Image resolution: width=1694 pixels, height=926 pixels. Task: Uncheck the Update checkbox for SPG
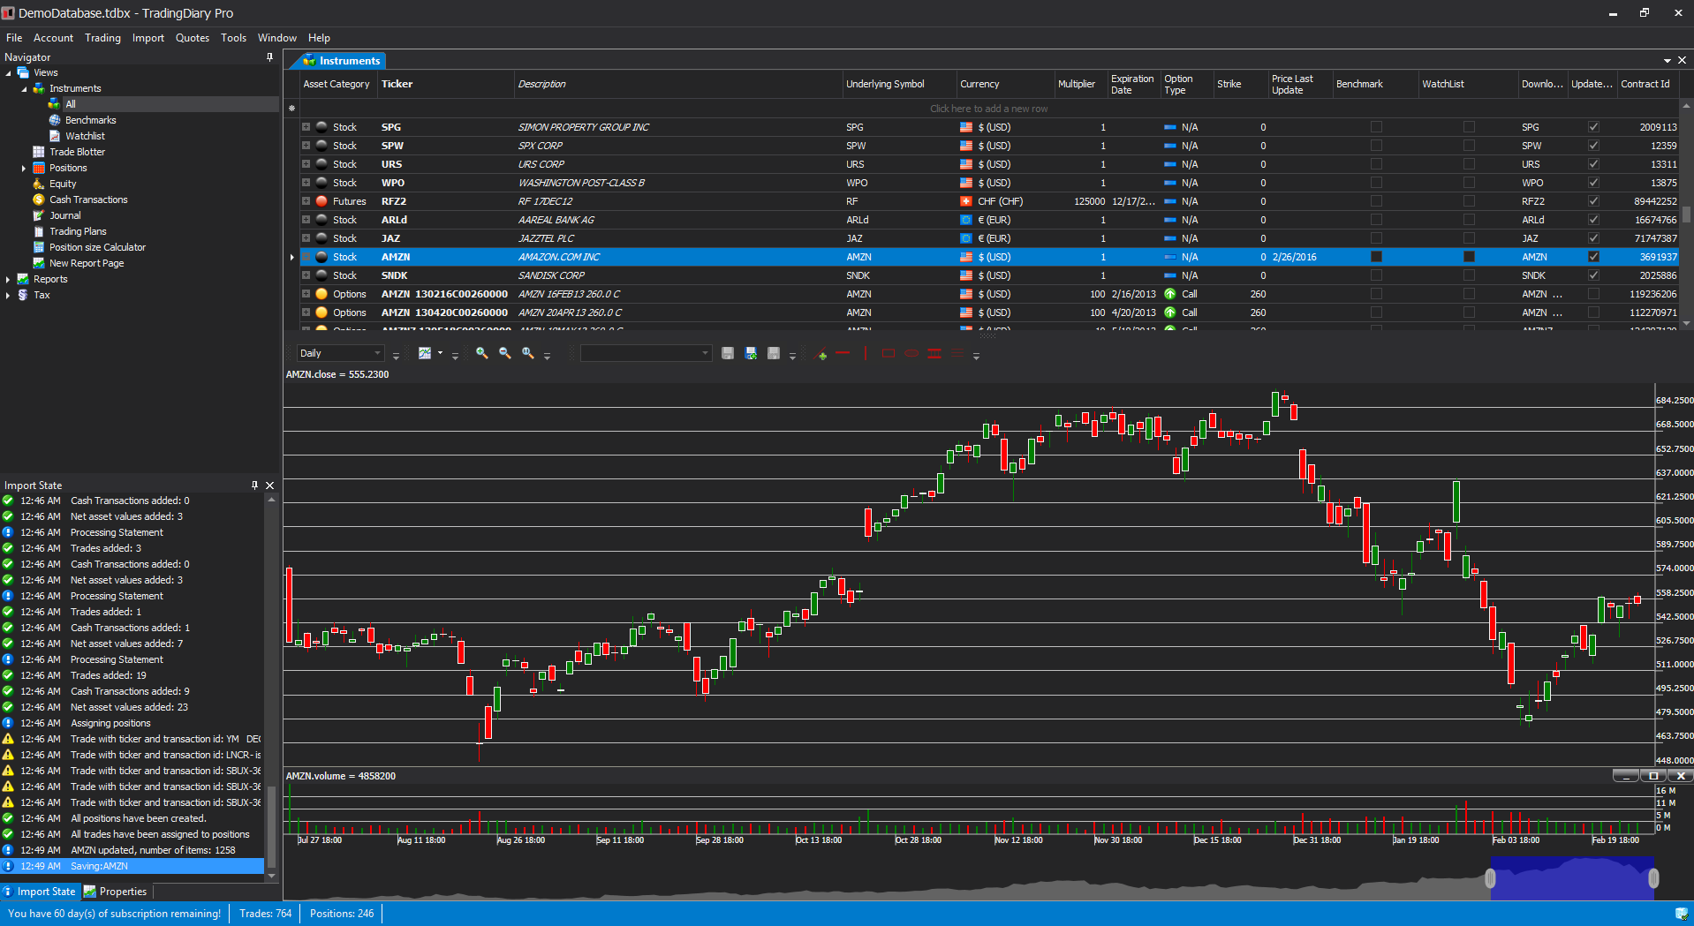(1592, 126)
